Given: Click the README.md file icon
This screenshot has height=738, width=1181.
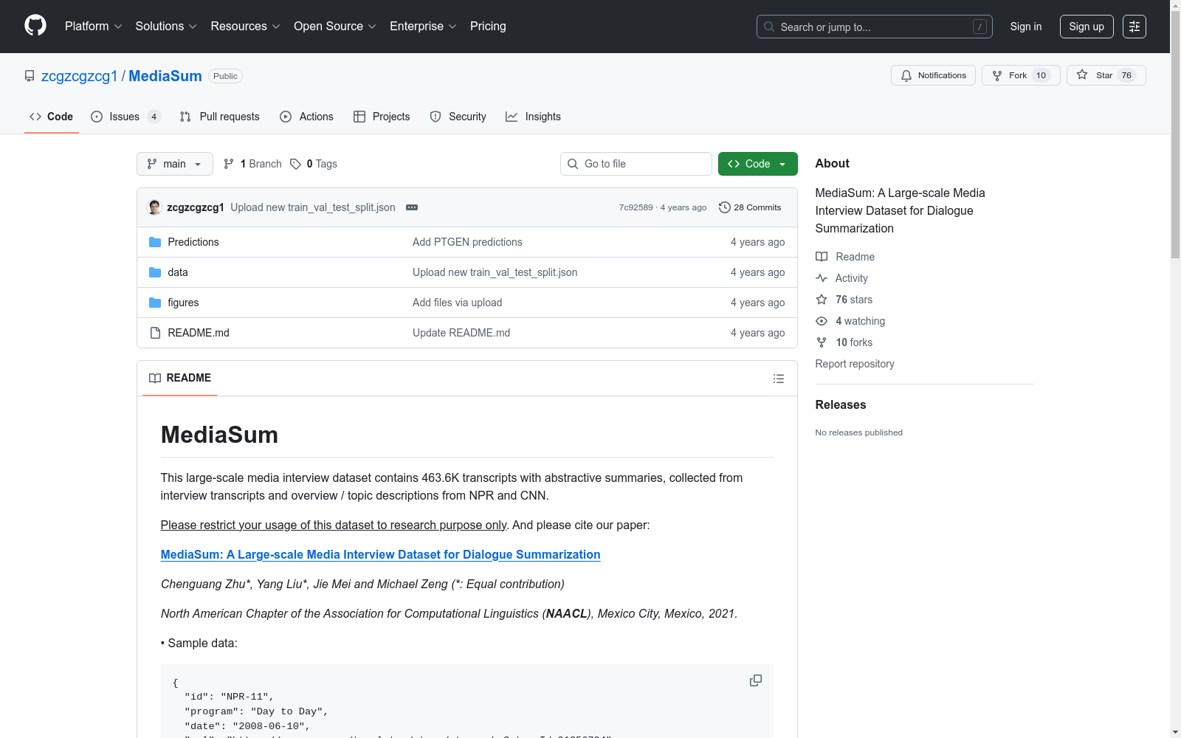Looking at the screenshot, I should click(x=155, y=333).
